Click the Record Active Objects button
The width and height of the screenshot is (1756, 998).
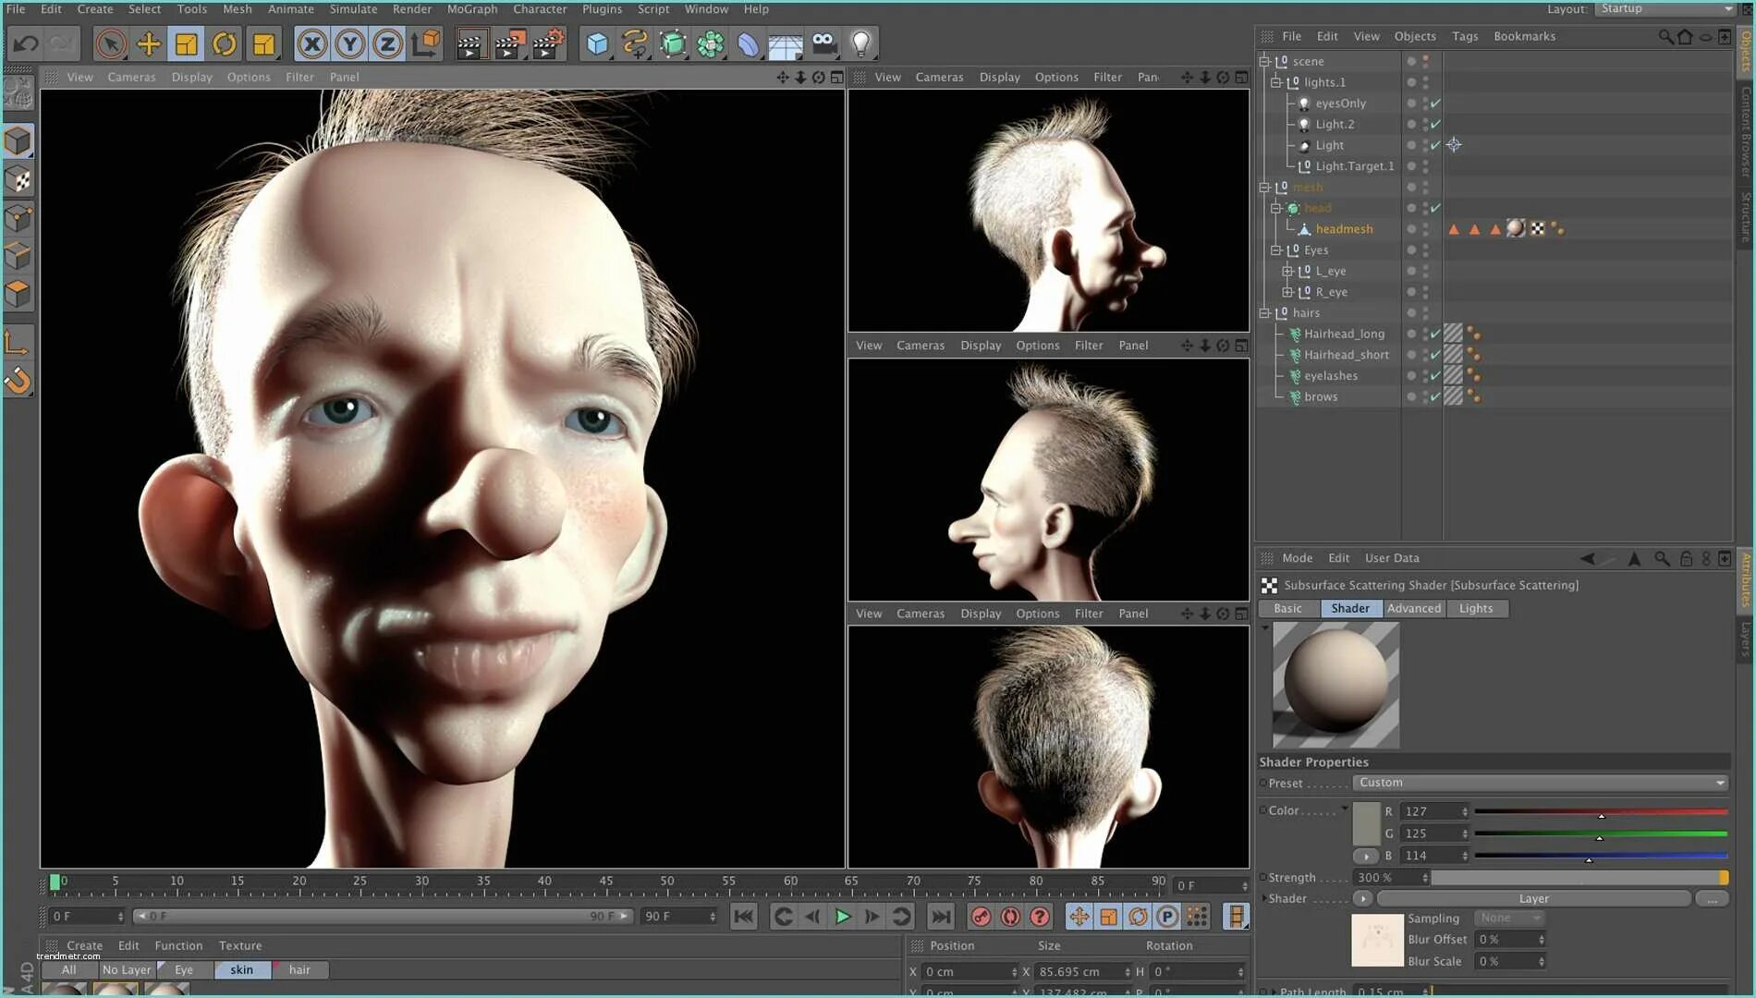(981, 917)
